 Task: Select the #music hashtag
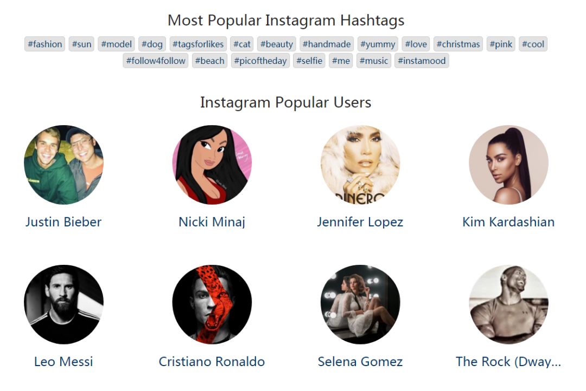(x=374, y=61)
